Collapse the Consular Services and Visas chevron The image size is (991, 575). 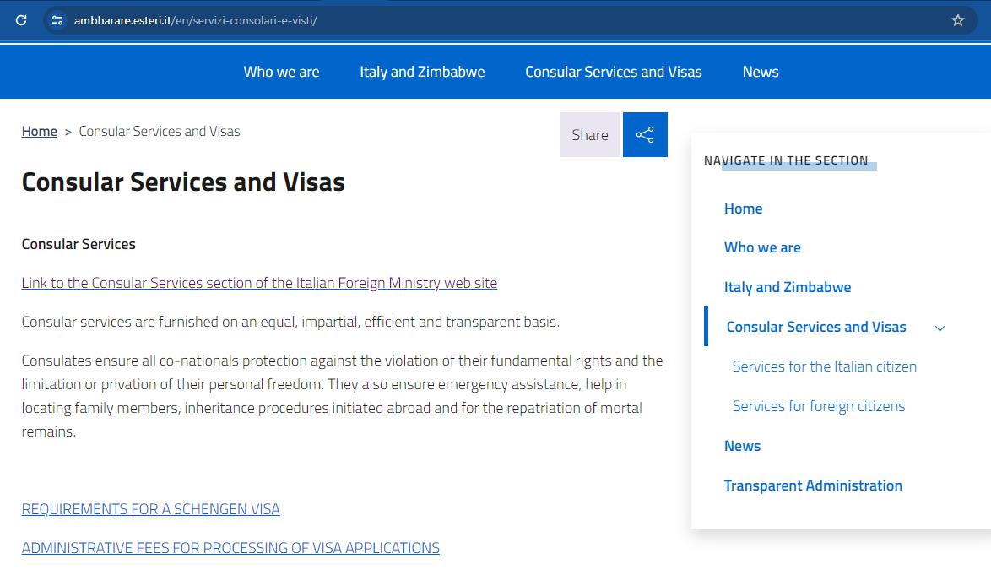click(940, 328)
